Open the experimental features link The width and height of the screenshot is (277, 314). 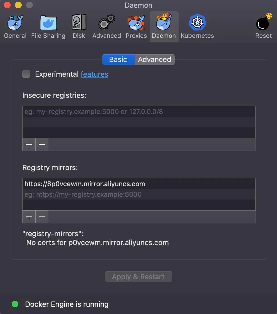(x=94, y=74)
